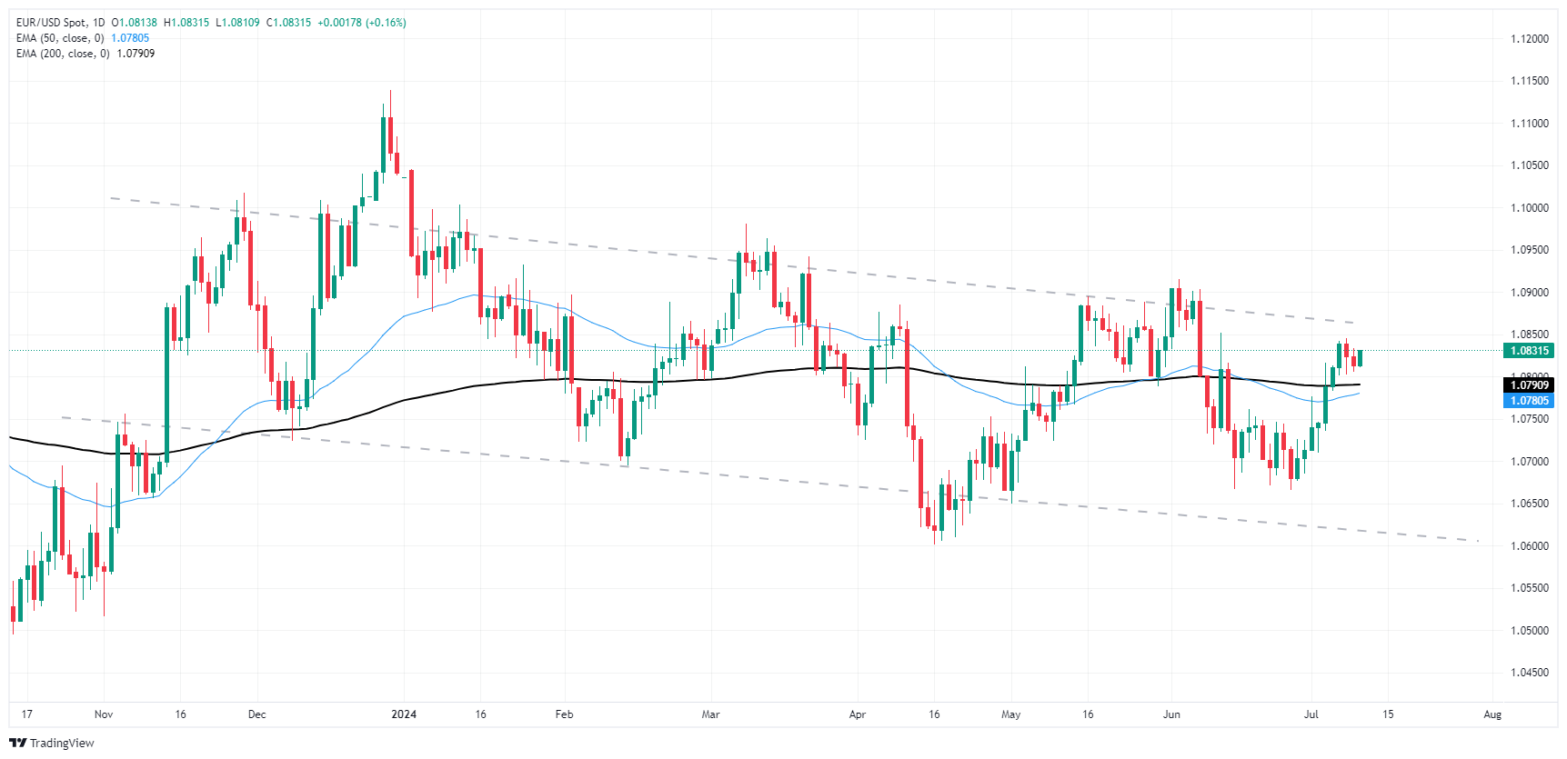Click the 1.12000 price scale label
Screen dimensions: 1567x759
pyautogui.click(x=1530, y=39)
